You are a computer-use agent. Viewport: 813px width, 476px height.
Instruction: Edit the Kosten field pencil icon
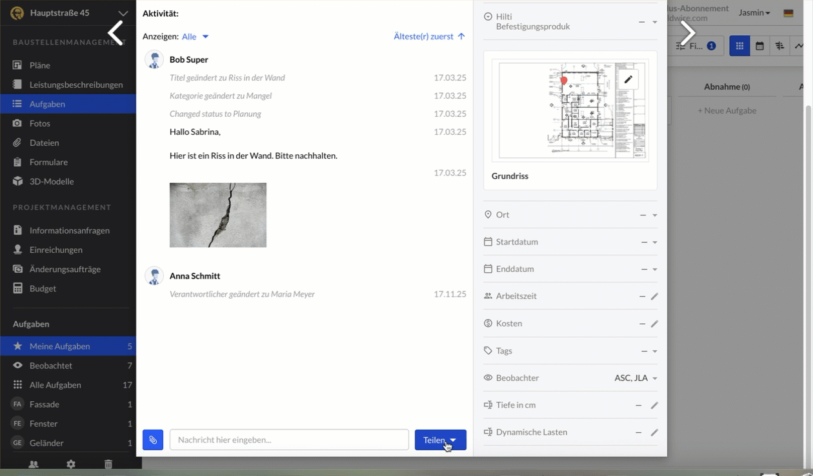click(654, 324)
